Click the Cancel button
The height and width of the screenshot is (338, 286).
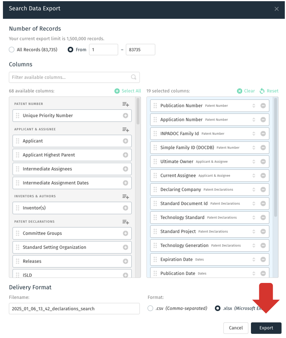point(236,328)
